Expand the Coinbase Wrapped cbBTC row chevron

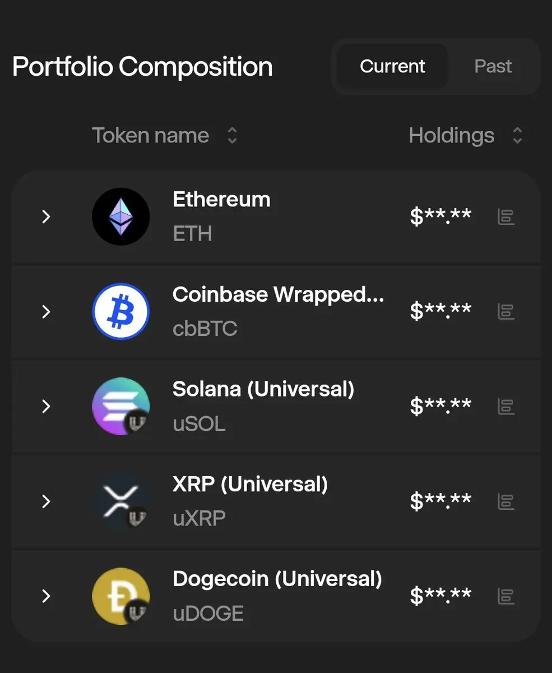click(x=47, y=311)
